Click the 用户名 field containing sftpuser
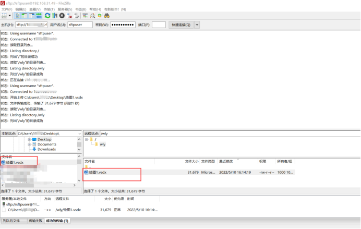 pos(80,25)
